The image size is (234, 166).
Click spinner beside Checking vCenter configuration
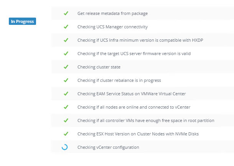click(x=65, y=147)
